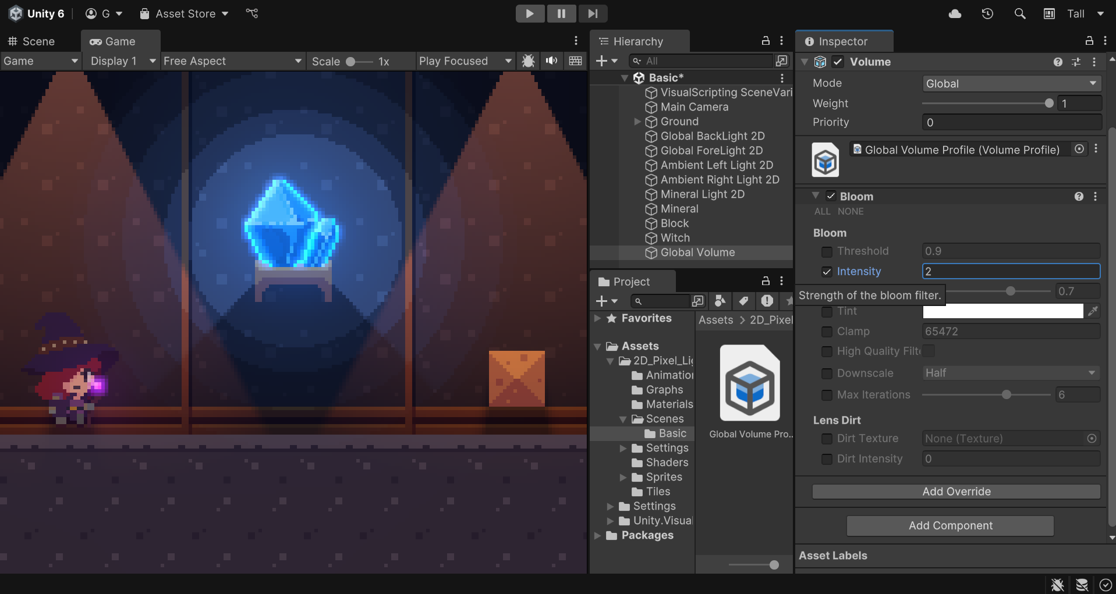
Task: Toggle the Mute Audio speaker icon
Action: 551,61
